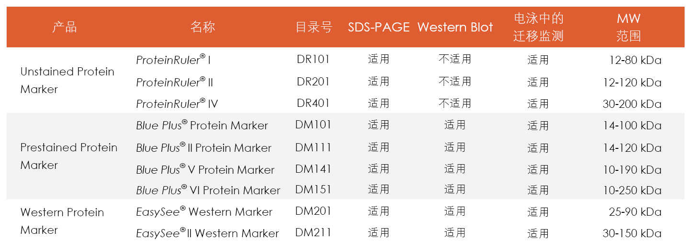The width and height of the screenshot is (691, 251).
Task: Click the SDS-PAGE column header
Action: coord(378,27)
